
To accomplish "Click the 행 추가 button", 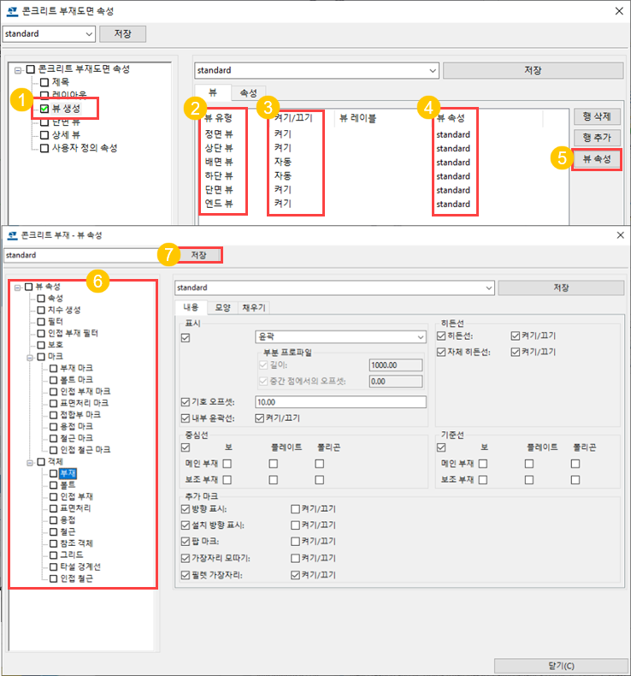I will point(597,138).
